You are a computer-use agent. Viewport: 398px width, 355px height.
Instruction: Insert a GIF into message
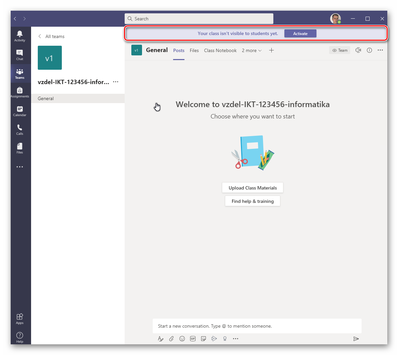pos(193,339)
